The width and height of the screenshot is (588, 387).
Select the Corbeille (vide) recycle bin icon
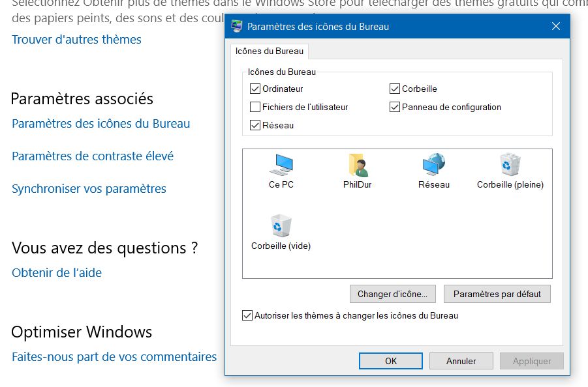[x=281, y=227]
